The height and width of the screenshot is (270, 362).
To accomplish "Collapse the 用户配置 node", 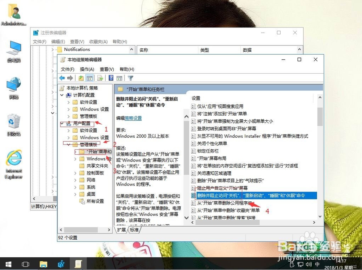I will [62, 123].
